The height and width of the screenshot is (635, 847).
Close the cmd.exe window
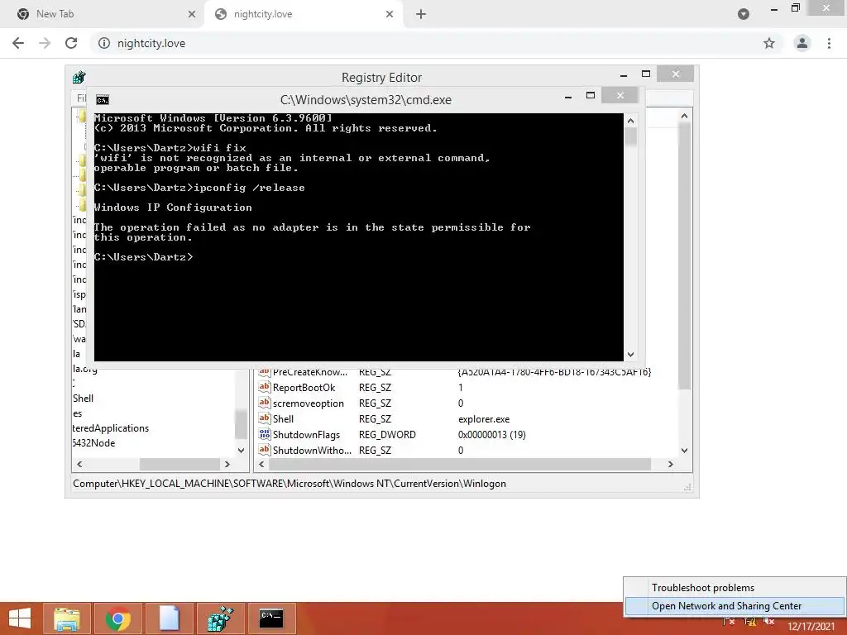pyautogui.click(x=620, y=95)
